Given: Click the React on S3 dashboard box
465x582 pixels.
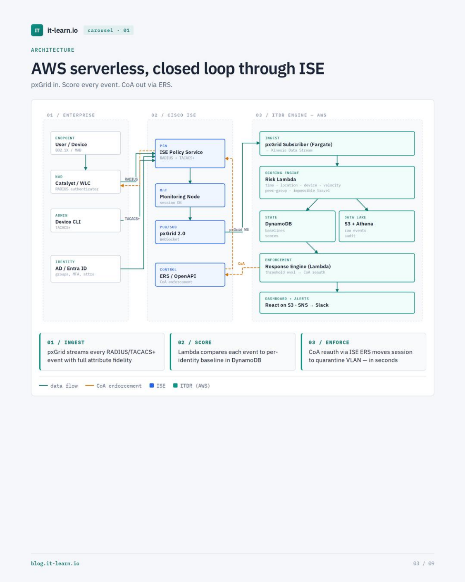Looking at the screenshot, I should 337,303.
